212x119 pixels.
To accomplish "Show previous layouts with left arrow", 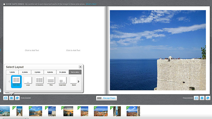I will click(9, 81).
